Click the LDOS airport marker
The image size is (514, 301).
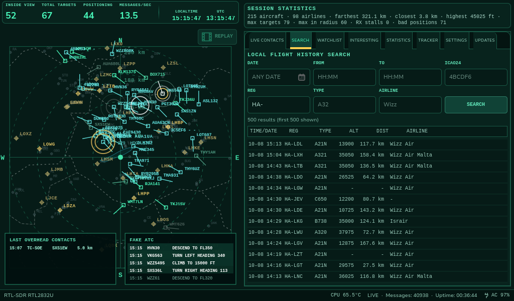click(x=154, y=224)
